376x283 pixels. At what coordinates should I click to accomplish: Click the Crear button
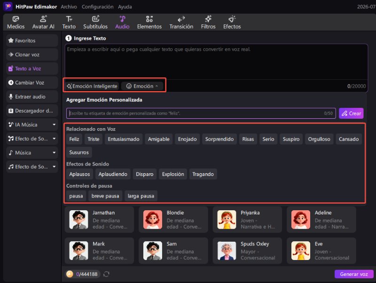(x=351, y=113)
